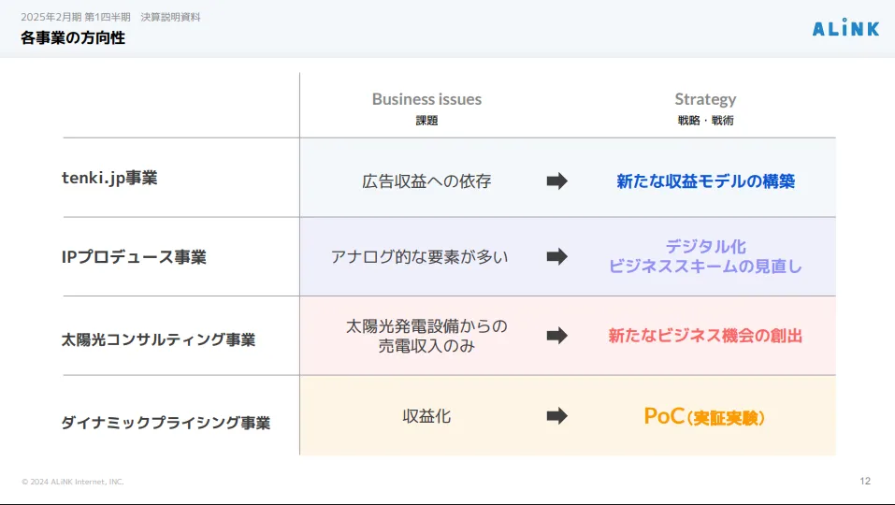Click the copyright notice © 2024 ALiNK Internet, INC.
This screenshot has height=505, width=895.
tap(73, 482)
